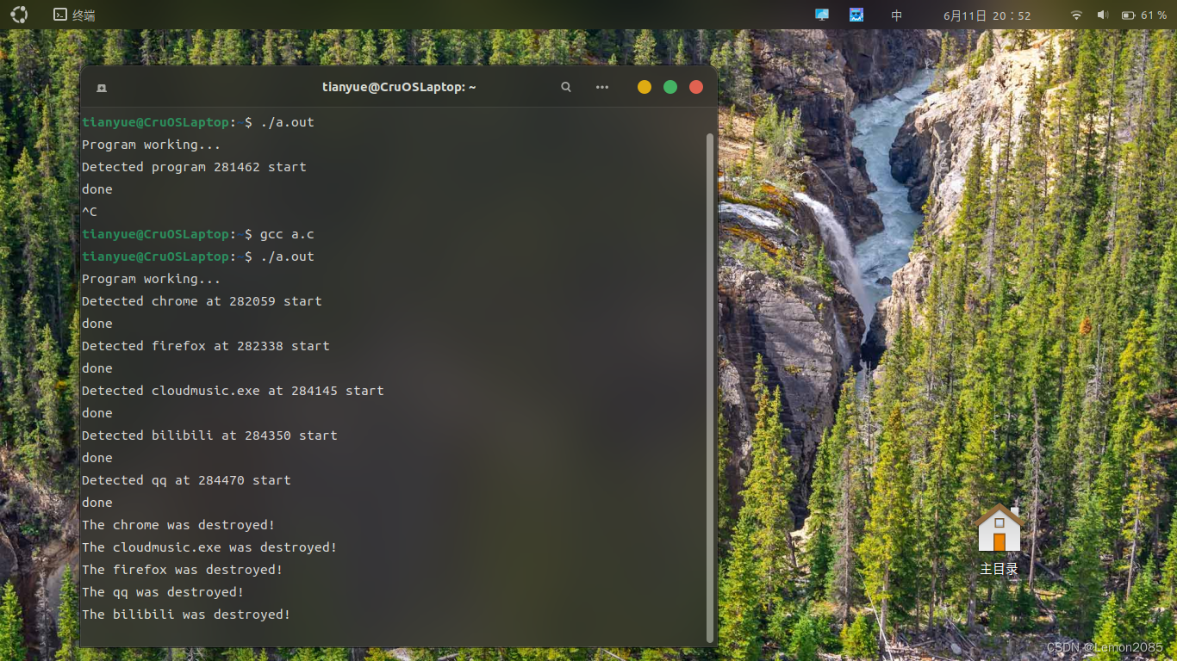Maximize terminal with the green button

click(x=669, y=87)
